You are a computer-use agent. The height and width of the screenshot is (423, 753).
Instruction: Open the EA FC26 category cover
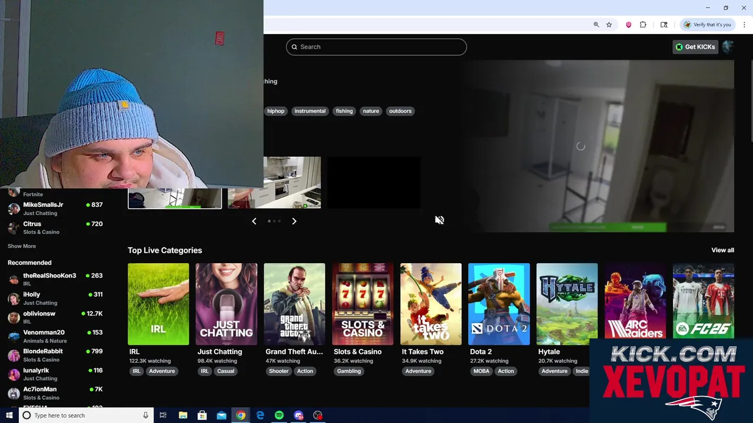pyautogui.click(x=704, y=301)
